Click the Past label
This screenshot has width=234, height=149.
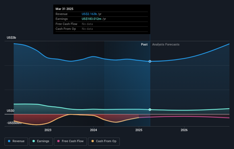(x=144, y=44)
